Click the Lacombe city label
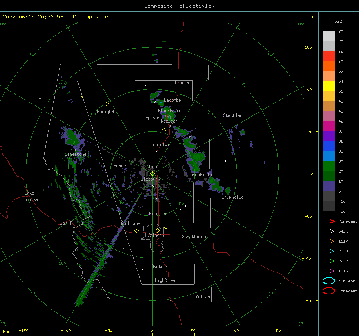 tap(172, 100)
